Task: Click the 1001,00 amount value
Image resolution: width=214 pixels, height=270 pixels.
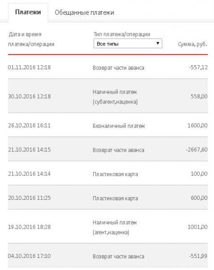Action: click(x=197, y=227)
